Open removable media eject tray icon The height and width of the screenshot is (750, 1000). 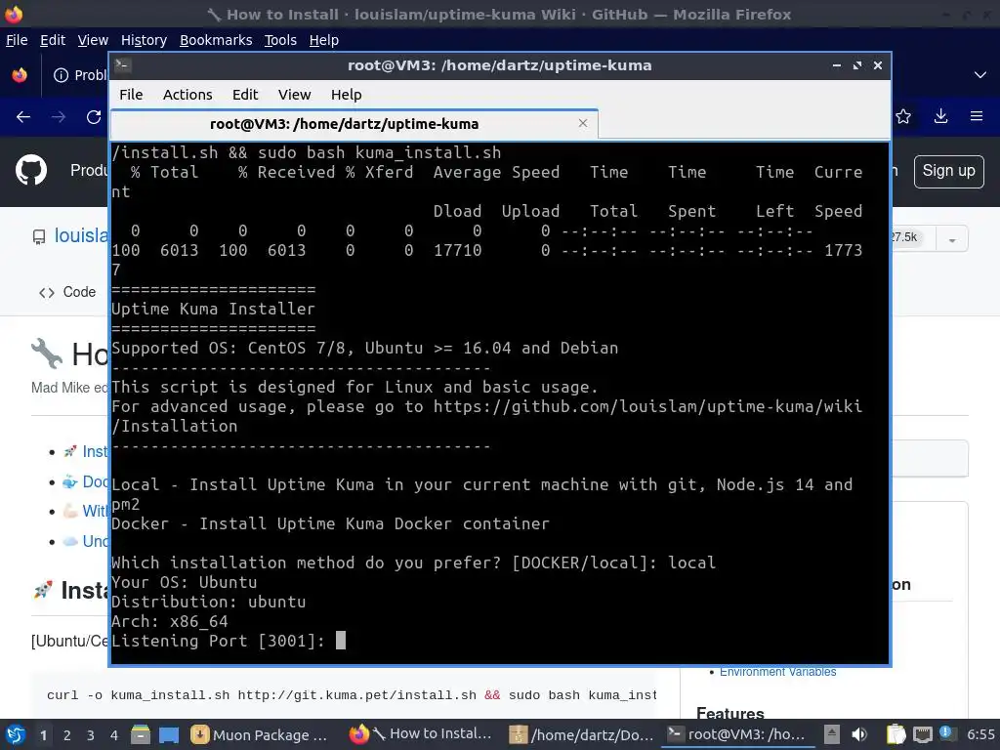pos(832,734)
